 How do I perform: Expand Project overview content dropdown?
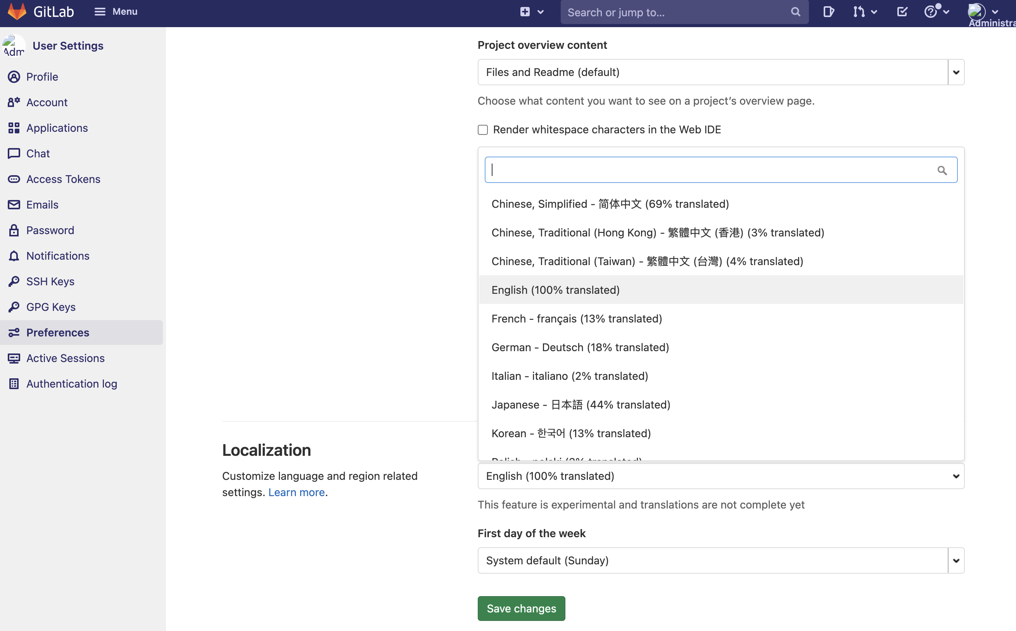coord(956,72)
